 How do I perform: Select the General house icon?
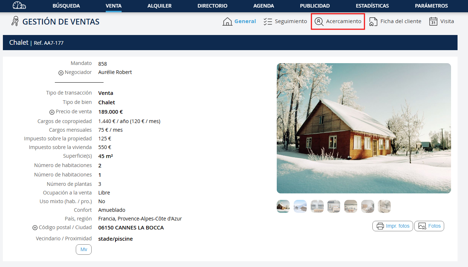[227, 22]
